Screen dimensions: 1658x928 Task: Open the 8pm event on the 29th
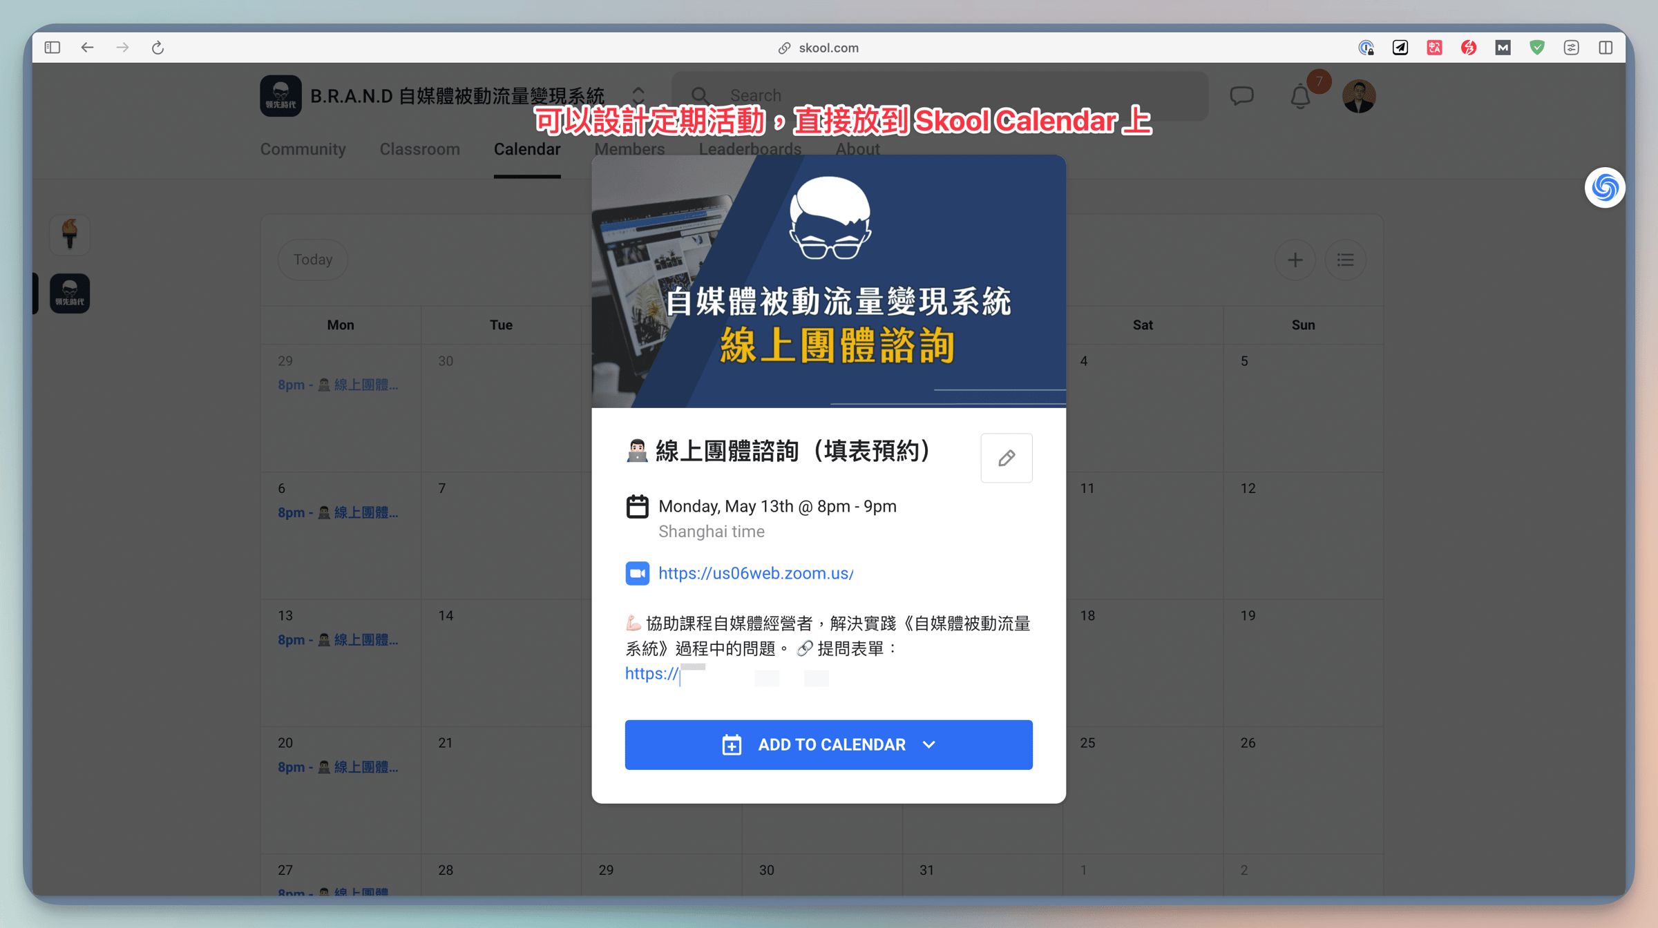coord(339,385)
